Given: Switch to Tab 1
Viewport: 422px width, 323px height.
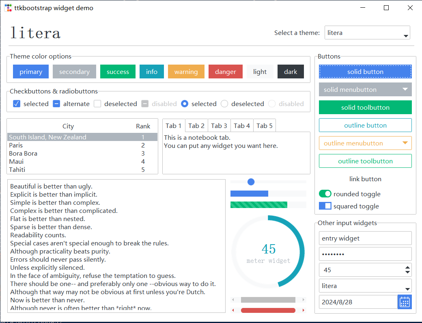Looking at the screenshot, I should click(174, 126).
